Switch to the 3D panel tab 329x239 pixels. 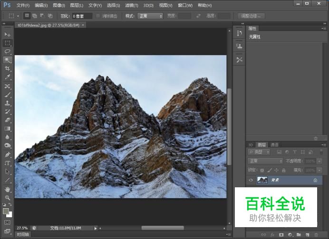251,145
